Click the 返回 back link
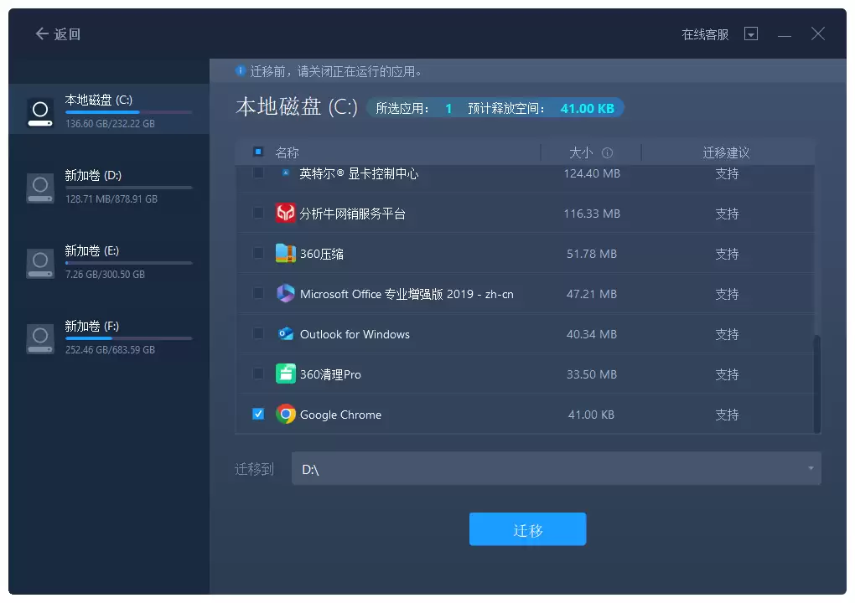 pyautogui.click(x=57, y=33)
